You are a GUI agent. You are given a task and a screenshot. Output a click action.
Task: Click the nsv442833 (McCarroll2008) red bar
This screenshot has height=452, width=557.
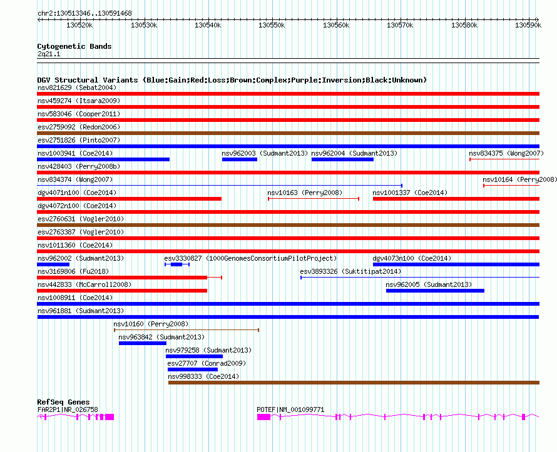point(122,291)
